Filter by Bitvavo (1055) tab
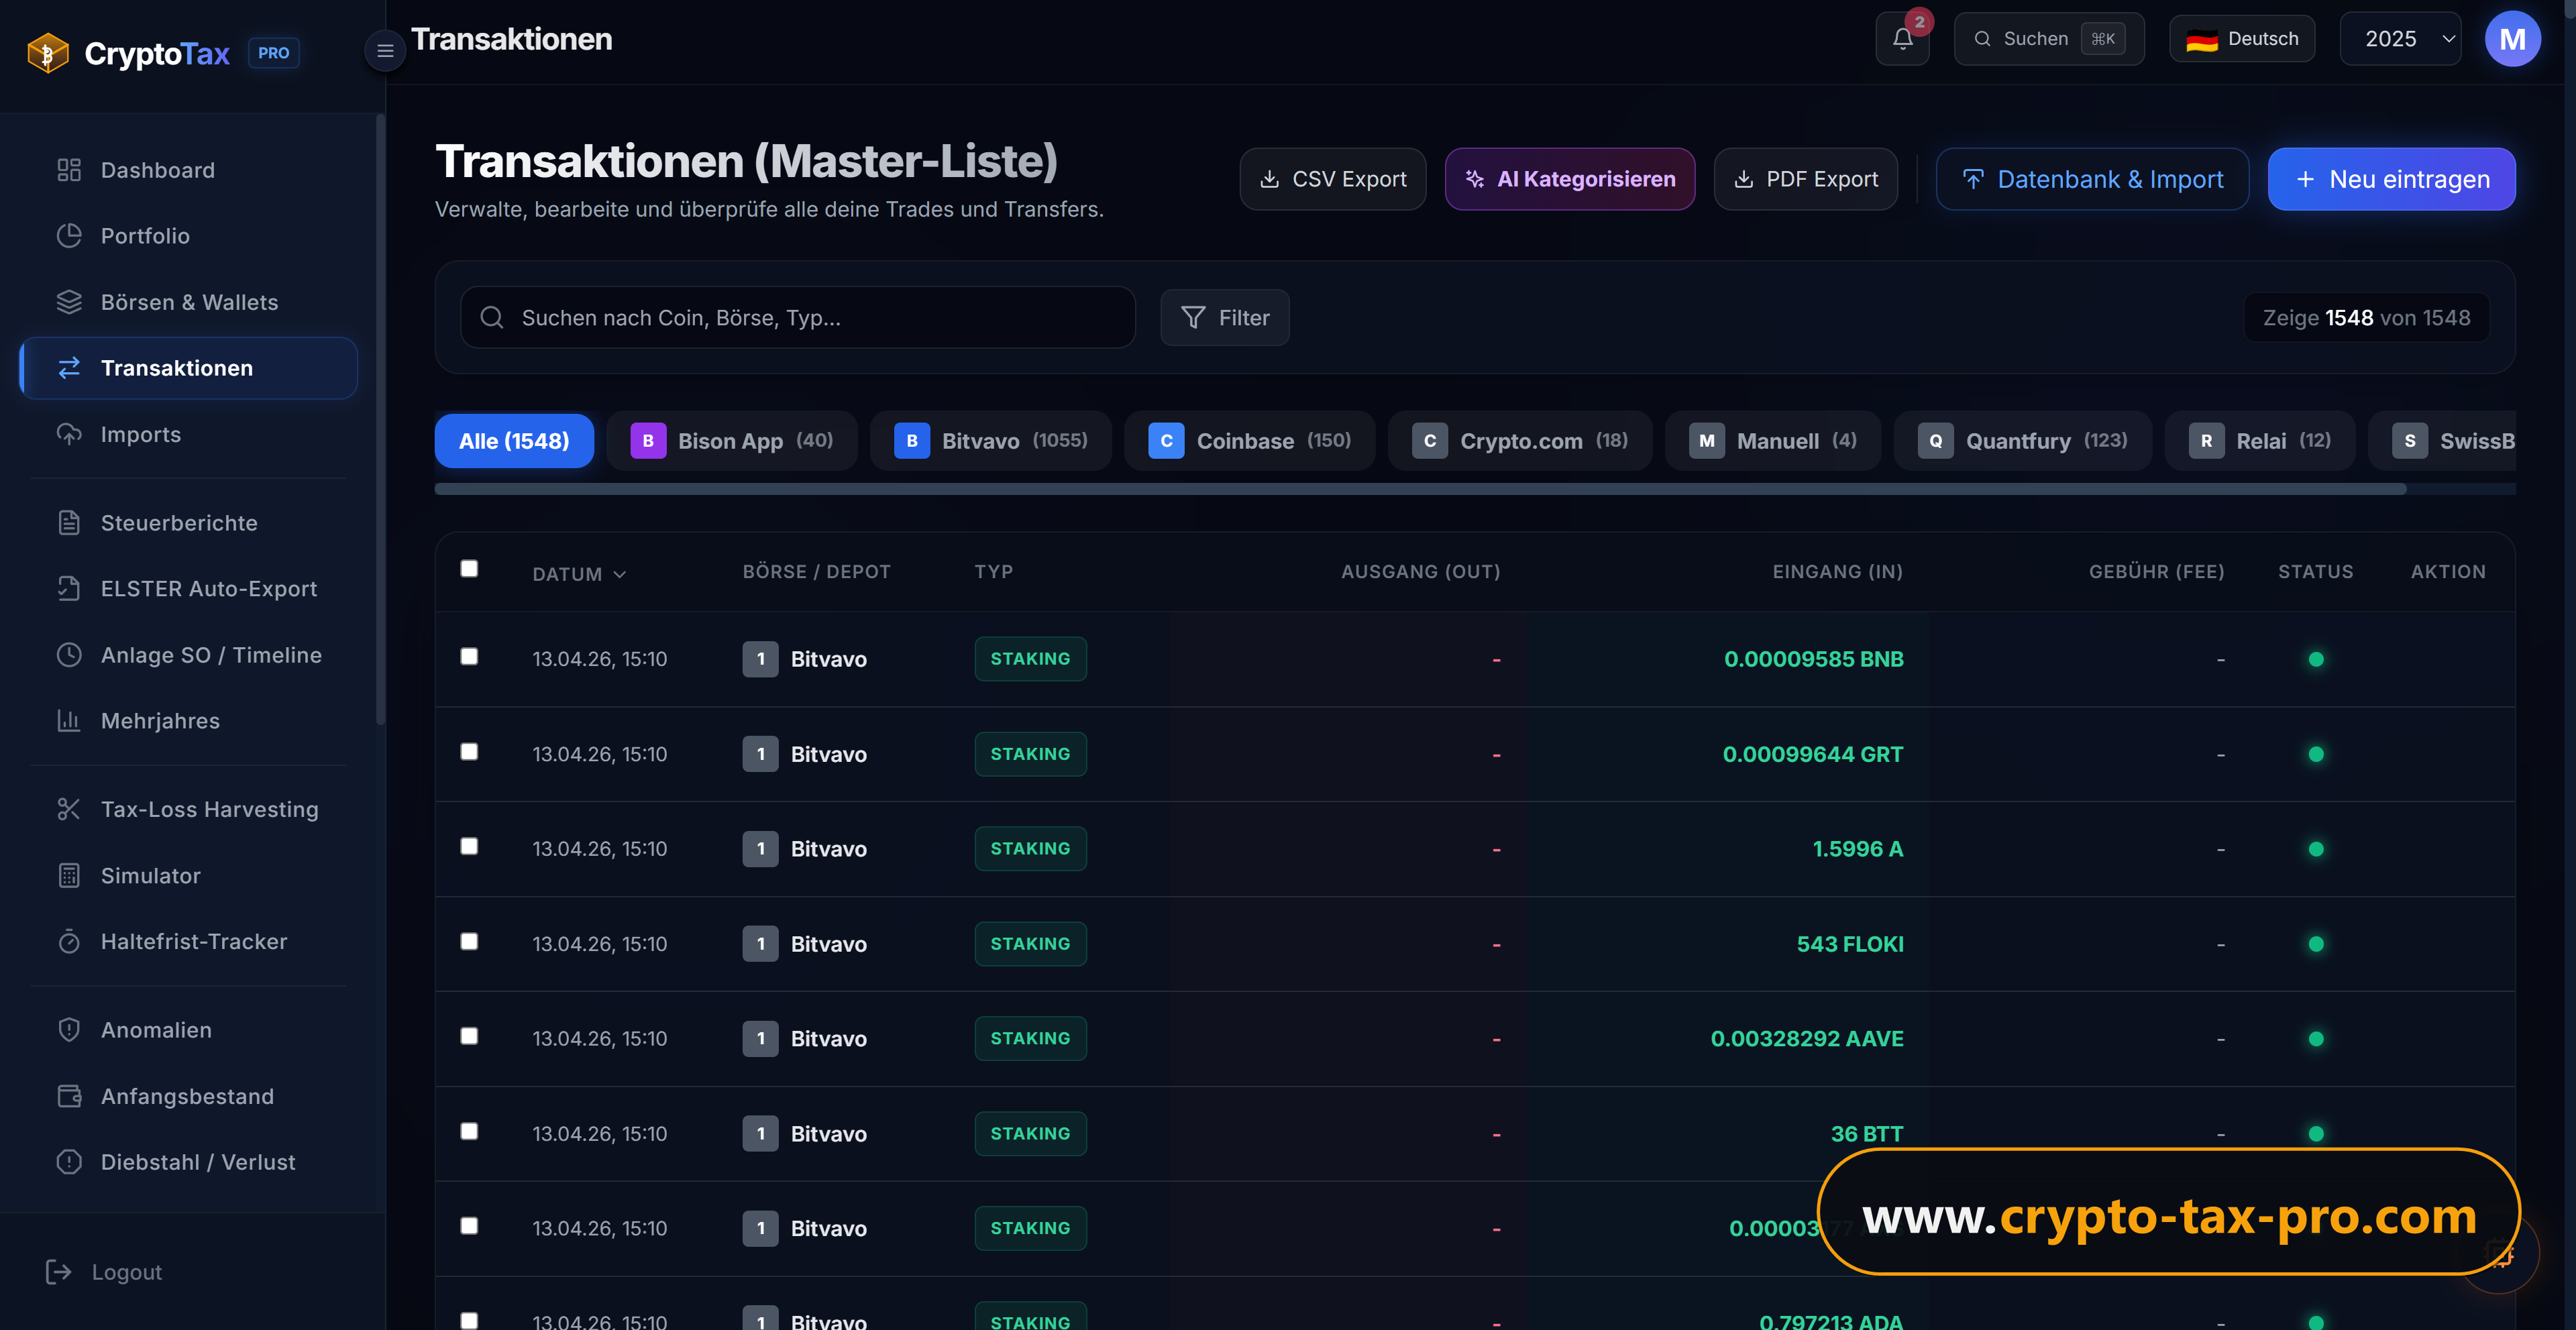Screen dimensions: 2576x1330 [x=990, y=441]
